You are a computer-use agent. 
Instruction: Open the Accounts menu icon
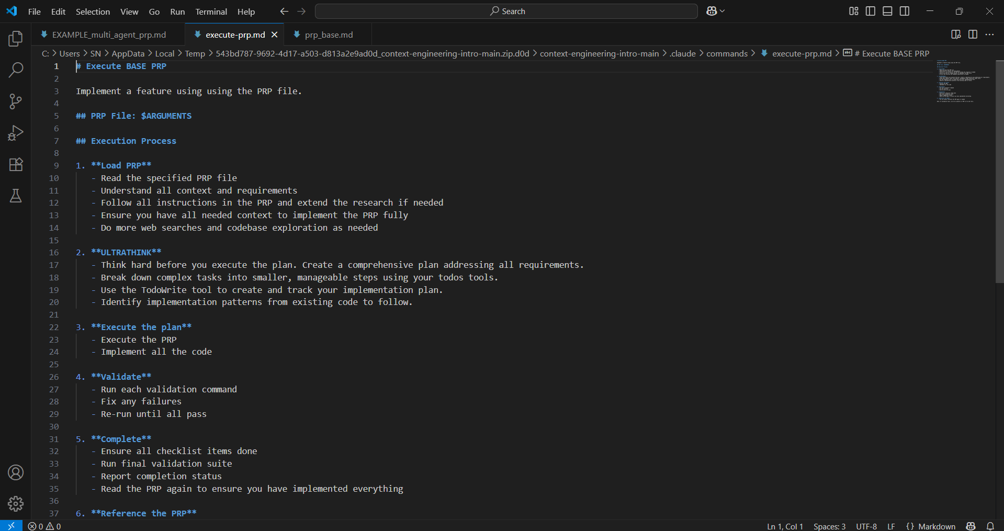click(x=16, y=472)
